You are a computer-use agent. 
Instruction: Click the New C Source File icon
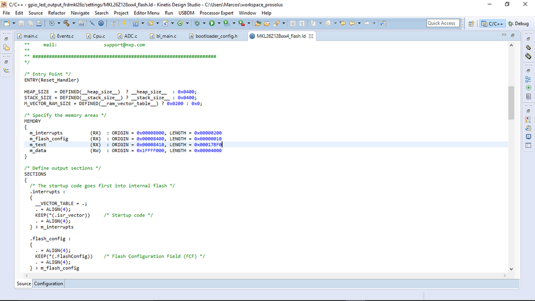click(x=165, y=23)
